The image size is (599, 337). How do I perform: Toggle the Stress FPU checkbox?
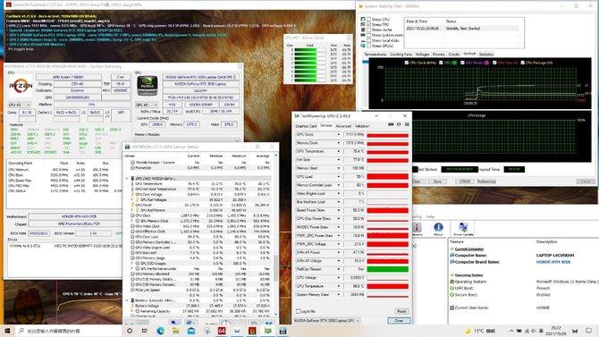point(369,24)
